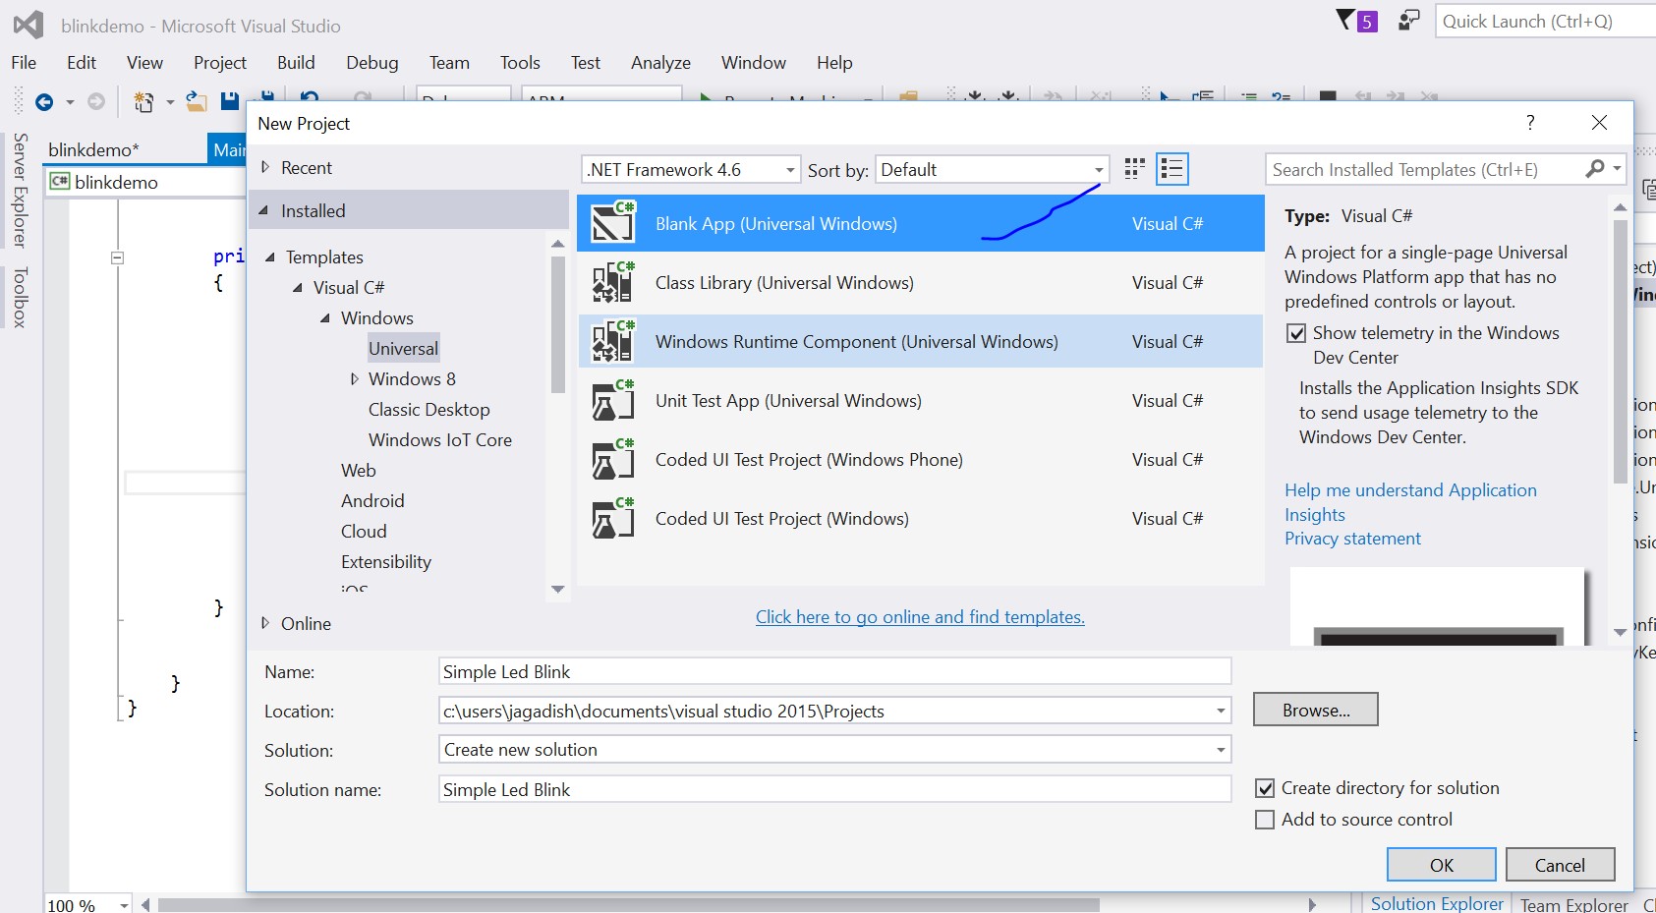
Task: Collapse the Installed section
Action: (x=263, y=210)
